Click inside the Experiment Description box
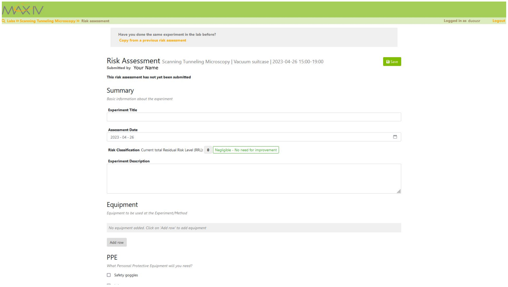508x287 pixels. tap(253, 178)
